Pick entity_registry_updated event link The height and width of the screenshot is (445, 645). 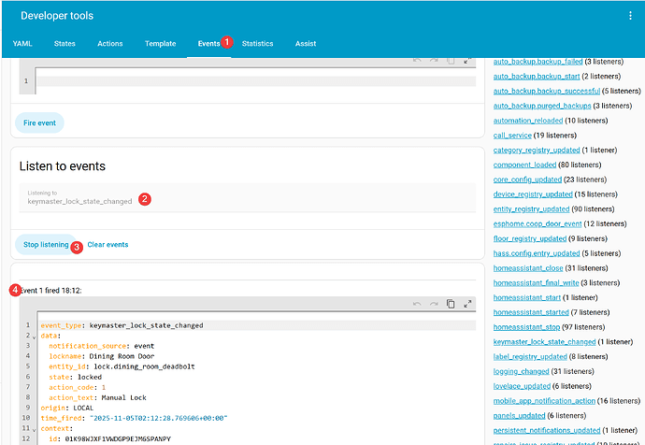pos(531,209)
